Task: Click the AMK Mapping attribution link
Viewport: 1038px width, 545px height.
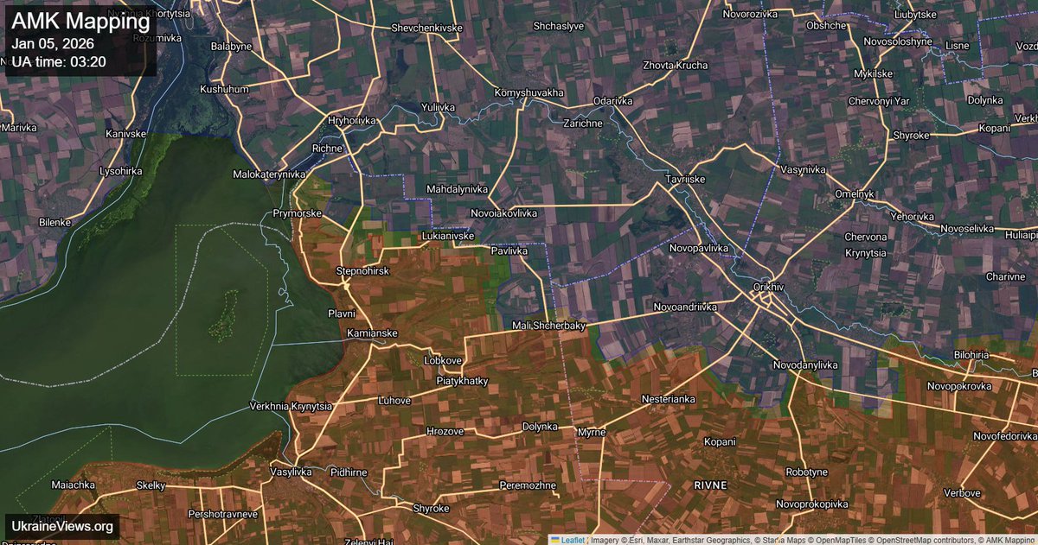Action: point(1007,540)
